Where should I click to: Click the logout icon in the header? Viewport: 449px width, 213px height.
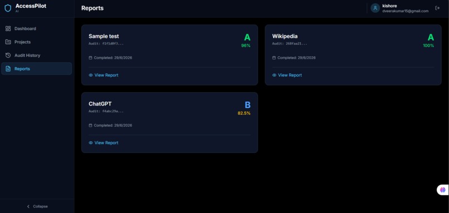point(437,8)
